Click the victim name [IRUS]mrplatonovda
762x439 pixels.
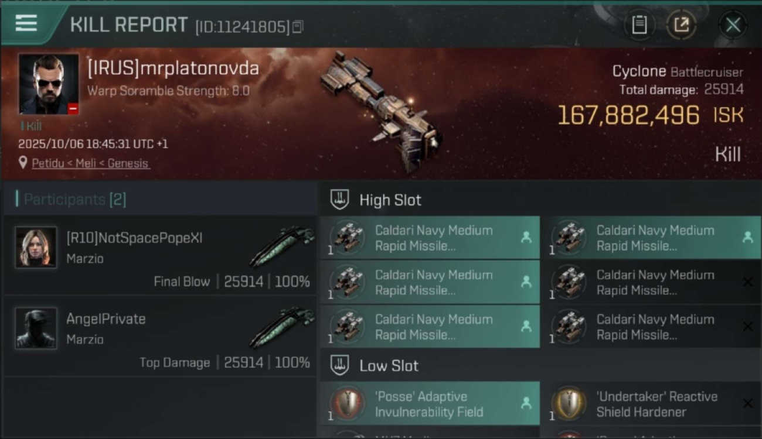(x=173, y=68)
